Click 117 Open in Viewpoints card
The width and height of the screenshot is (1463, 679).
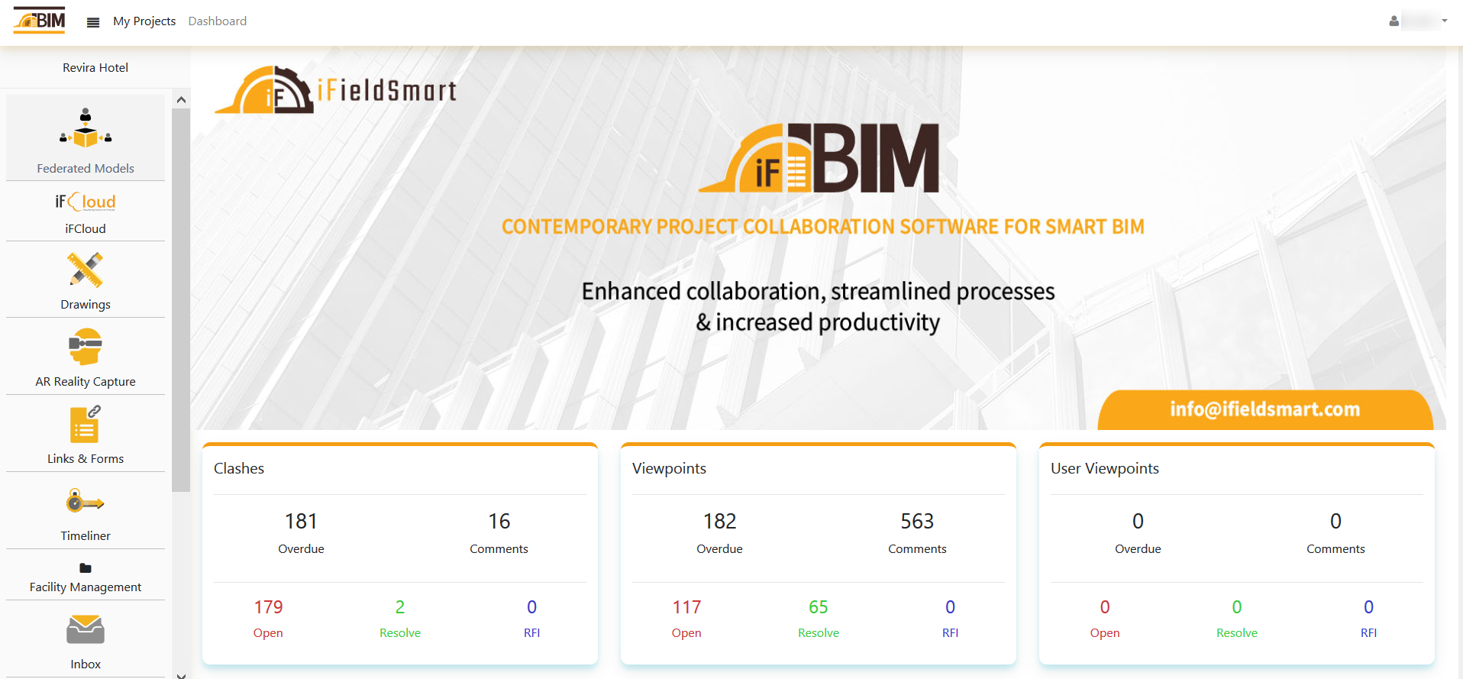(686, 619)
